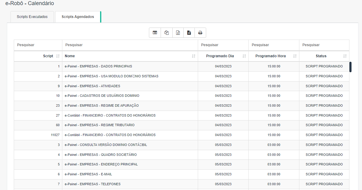
Task: Focus the Pesquisar field above Programado Dia
Action: (223, 45)
